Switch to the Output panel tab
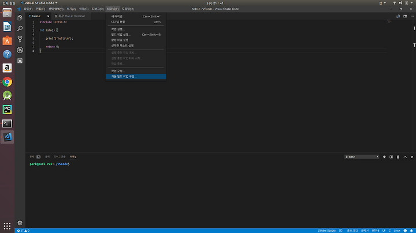The width and height of the screenshot is (416, 233). [47, 157]
